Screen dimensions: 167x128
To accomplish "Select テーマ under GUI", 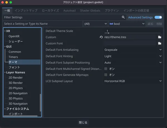I will pyautogui.click(x=24, y=62).
